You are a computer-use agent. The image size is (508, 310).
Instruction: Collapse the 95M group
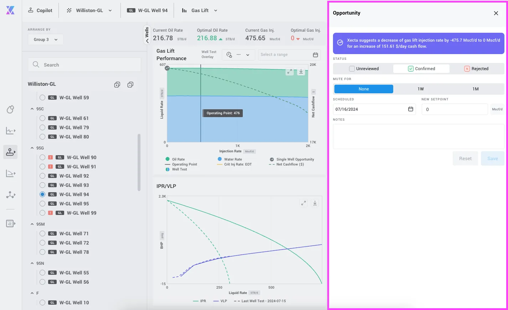[32, 224]
